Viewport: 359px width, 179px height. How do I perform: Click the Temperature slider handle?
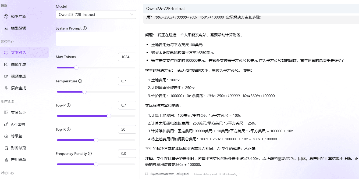coord(85,92)
